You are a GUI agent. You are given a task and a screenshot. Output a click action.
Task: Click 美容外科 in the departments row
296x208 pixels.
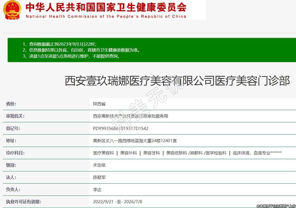click(x=129, y=153)
